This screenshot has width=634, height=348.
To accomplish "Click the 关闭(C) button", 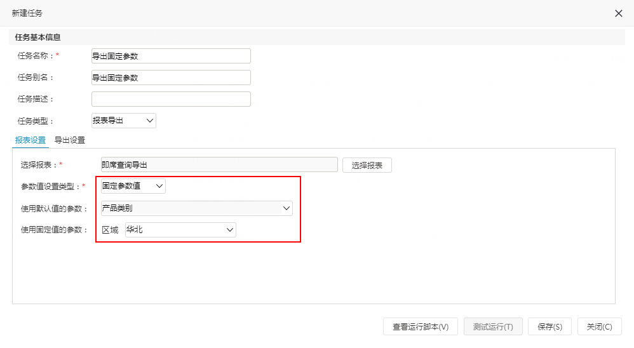I will pyautogui.click(x=599, y=326).
